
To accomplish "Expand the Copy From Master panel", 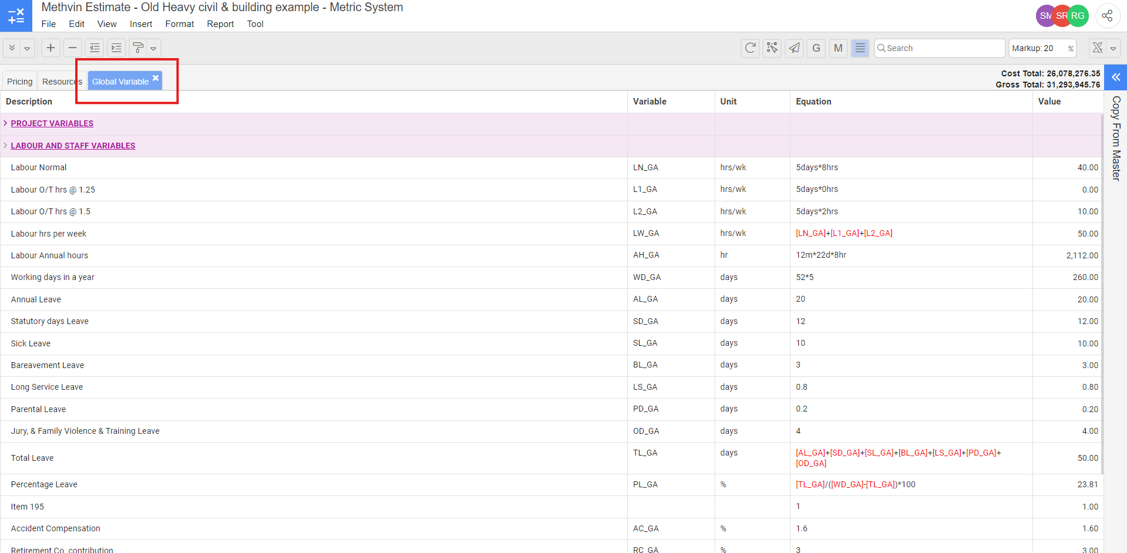I will [1116, 77].
